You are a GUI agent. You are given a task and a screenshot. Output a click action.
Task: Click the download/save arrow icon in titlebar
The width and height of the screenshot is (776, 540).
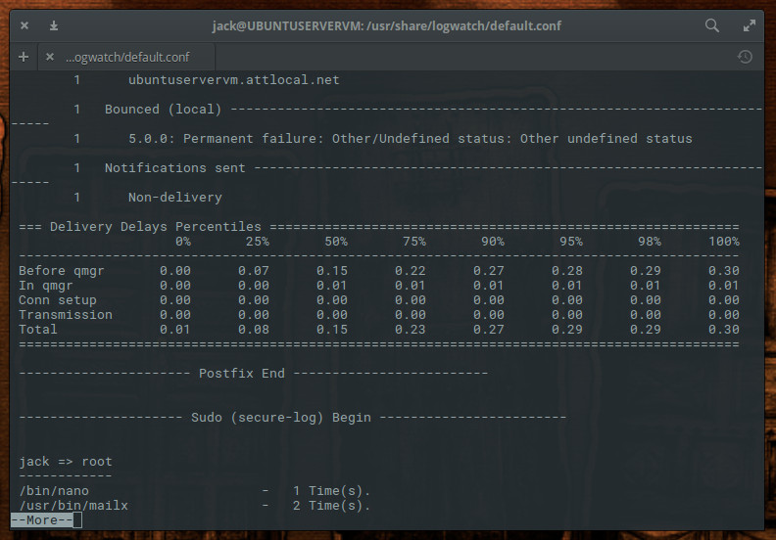[54, 25]
